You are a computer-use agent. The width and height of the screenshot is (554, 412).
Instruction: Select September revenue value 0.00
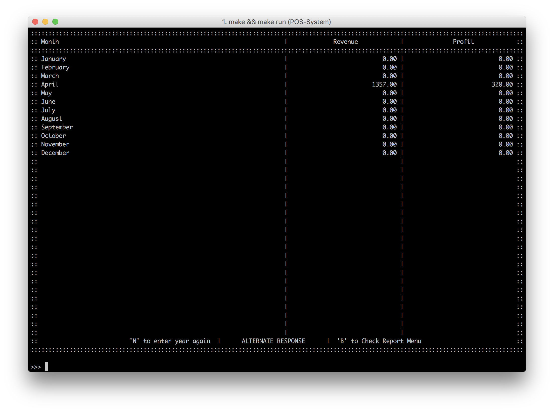tap(390, 127)
